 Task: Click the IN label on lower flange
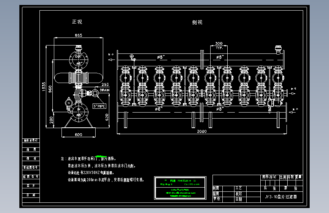click(x=79, y=109)
